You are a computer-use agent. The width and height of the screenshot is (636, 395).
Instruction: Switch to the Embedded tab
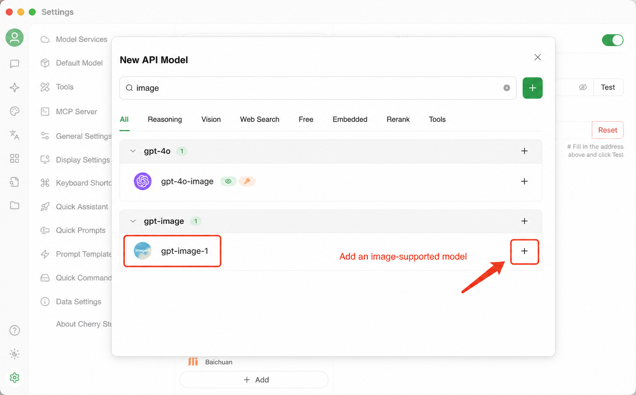point(350,120)
